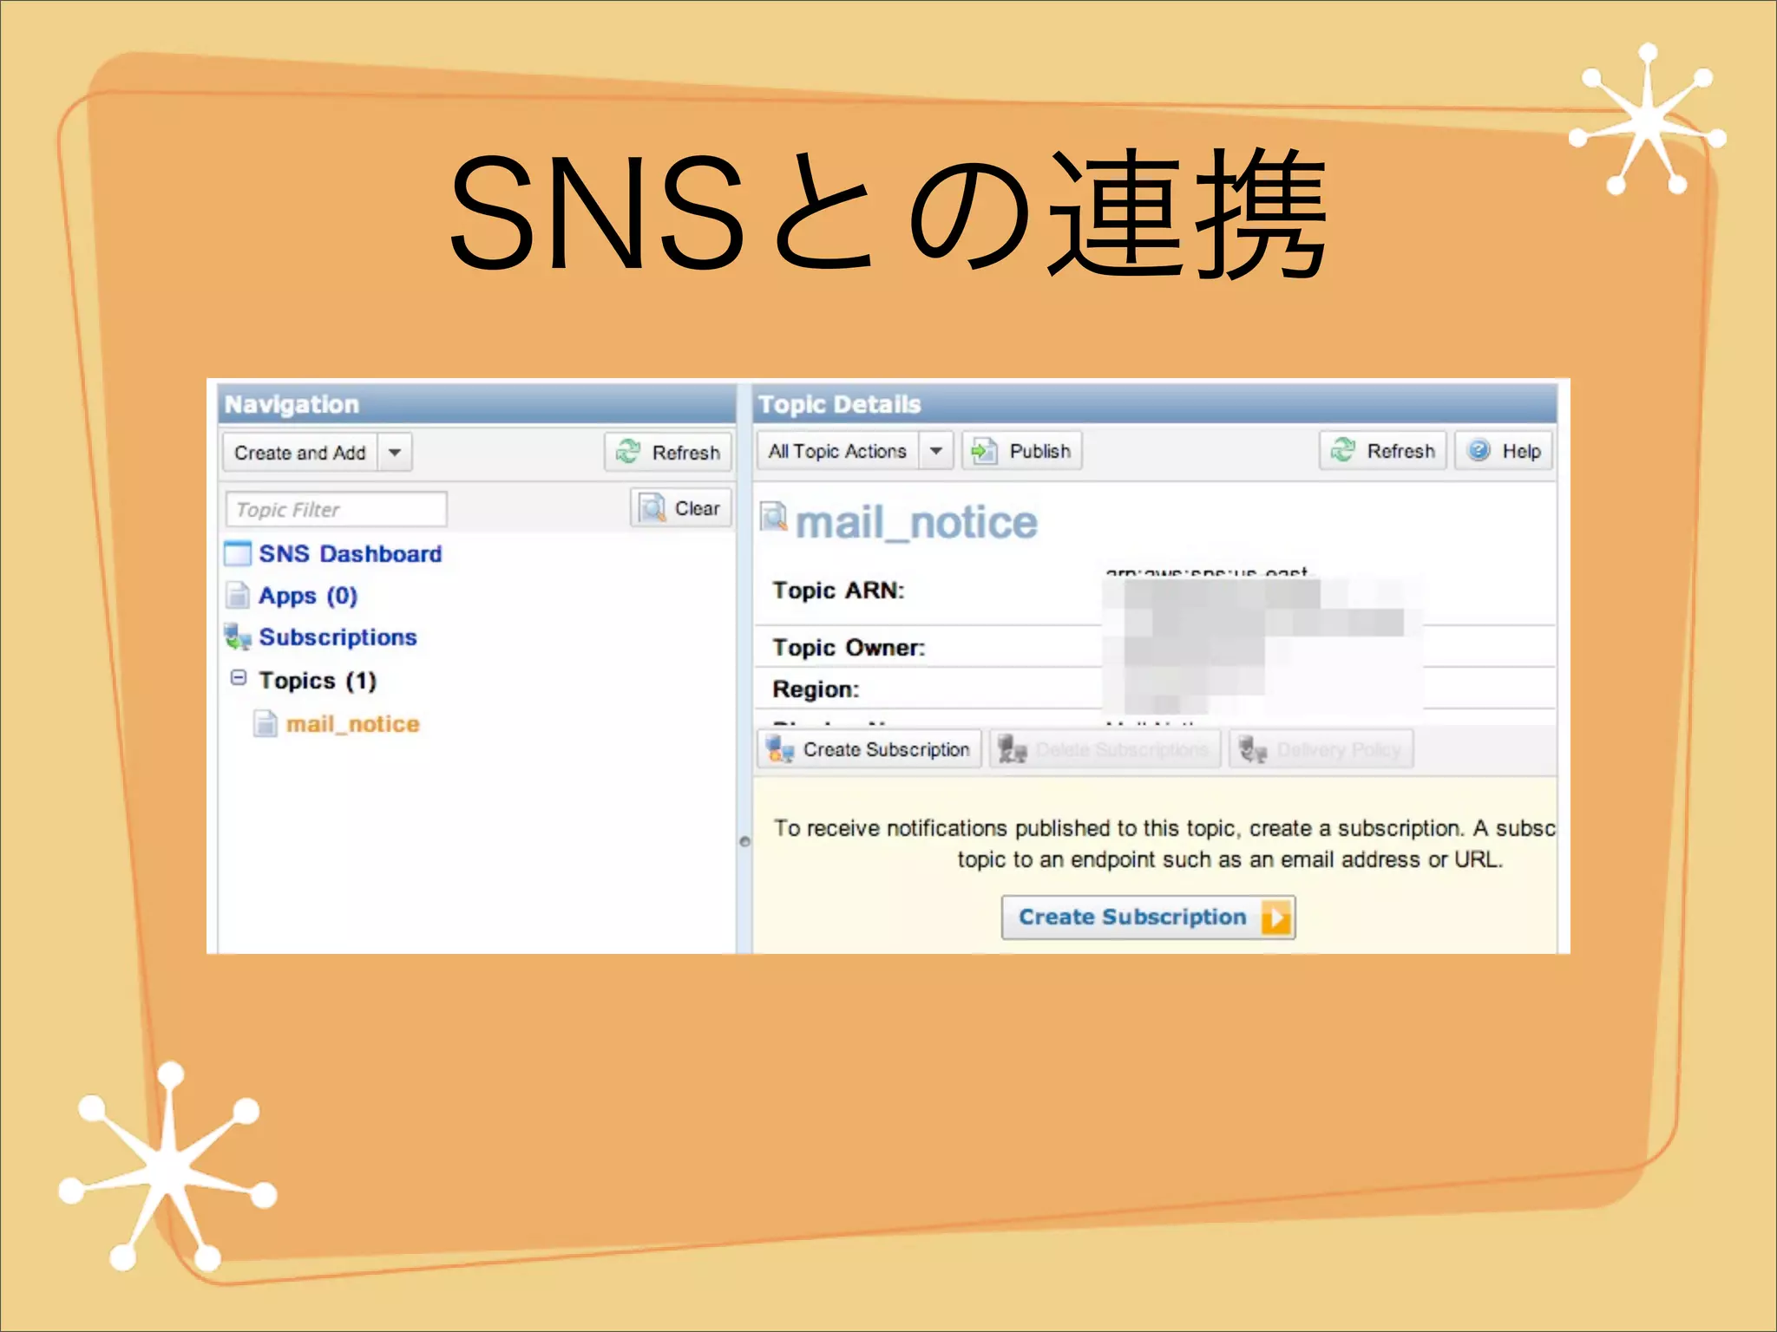
Task: Click the mail_notice document icon in tree
Action: [x=266, y=723]
